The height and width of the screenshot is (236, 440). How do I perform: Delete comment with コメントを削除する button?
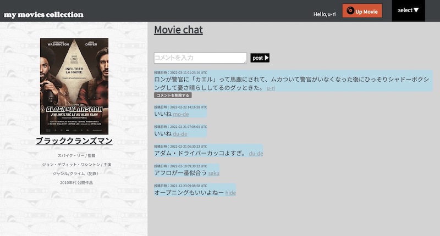click(x=173, y=95)
